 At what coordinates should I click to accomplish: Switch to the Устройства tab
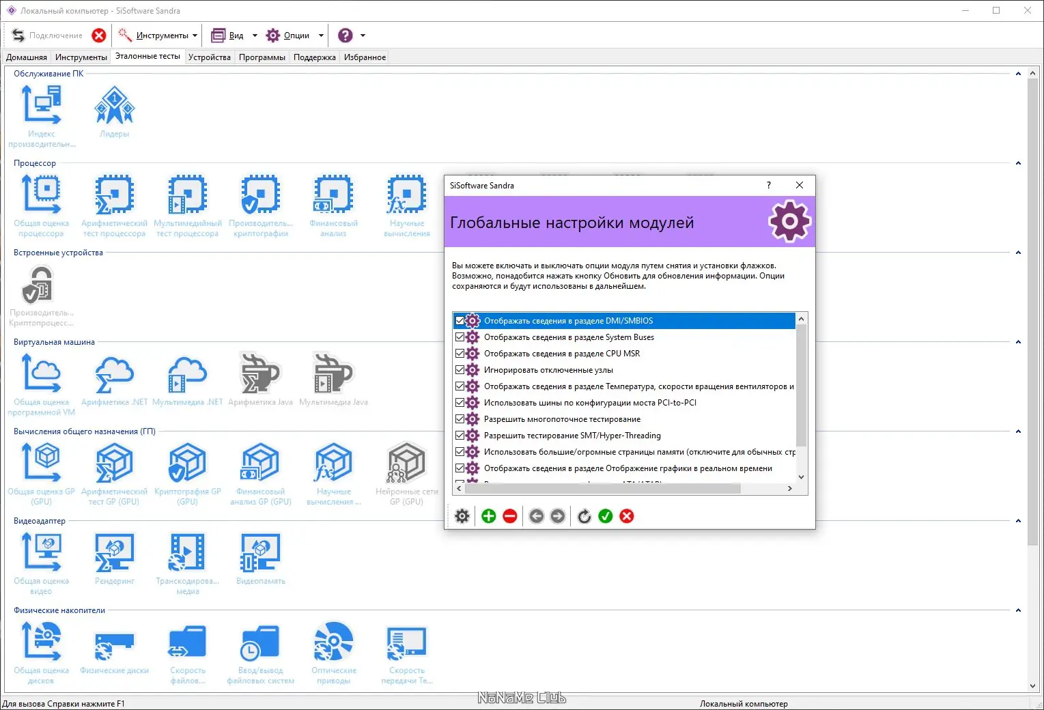click(x=210, y=57)
